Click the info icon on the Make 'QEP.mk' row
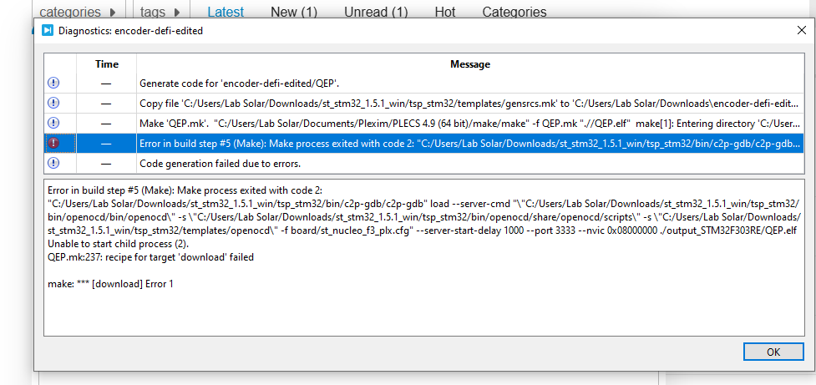 [53, 123]
